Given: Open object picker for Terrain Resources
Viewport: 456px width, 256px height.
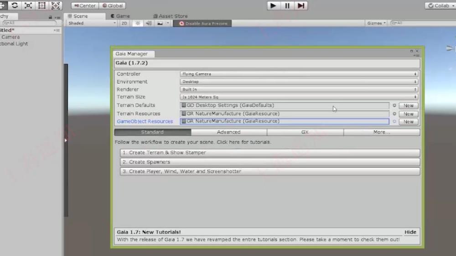Looking at the screenshot, I should click(x=394, y=114).
